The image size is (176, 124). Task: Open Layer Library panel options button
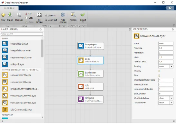[x=41, y=29]
